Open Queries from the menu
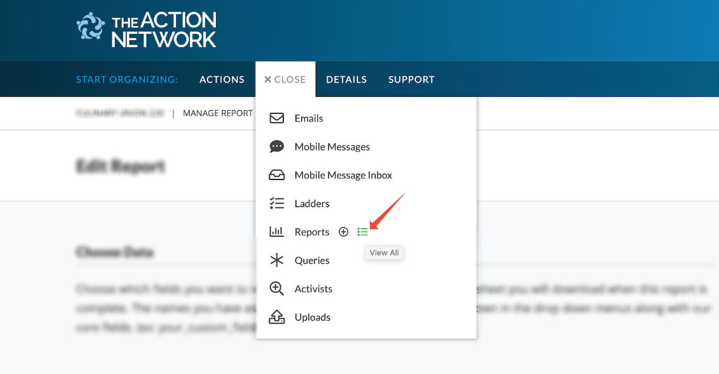The height and width of the screenshot is (374, 719). coord(312,260)
